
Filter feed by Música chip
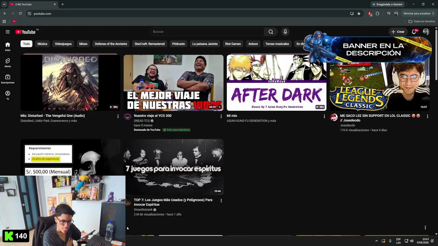(x=42, y=44)
